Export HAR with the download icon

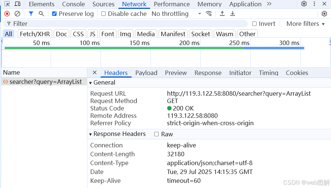232,14
